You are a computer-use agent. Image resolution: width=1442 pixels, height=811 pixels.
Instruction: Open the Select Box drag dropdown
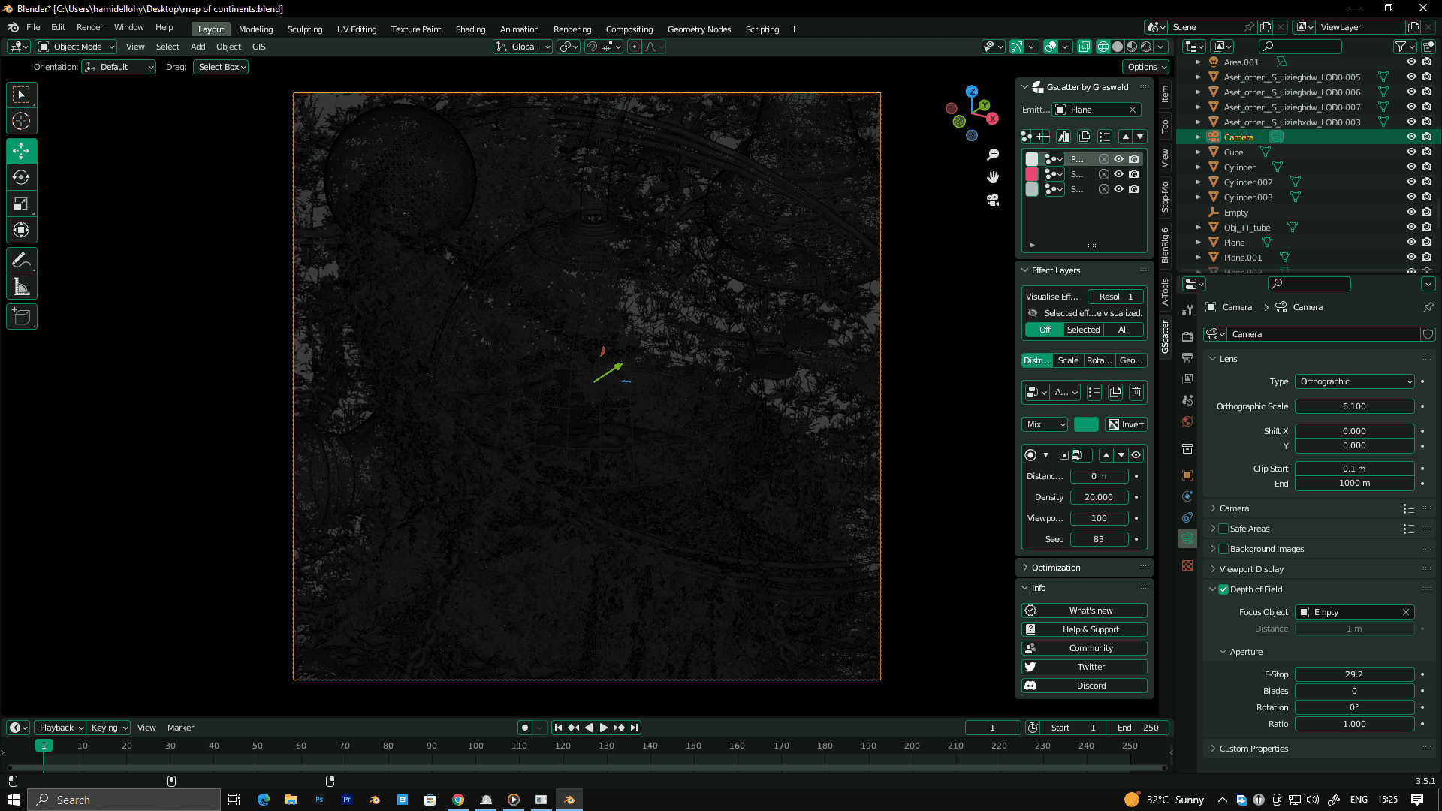[221, 67]
